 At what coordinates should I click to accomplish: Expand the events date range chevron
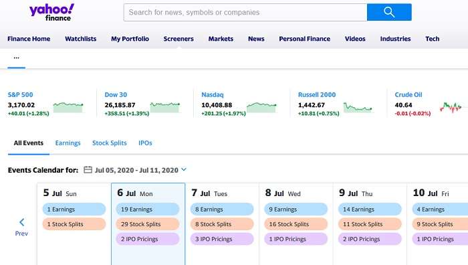pyautogui.click(x=184, y=169)
